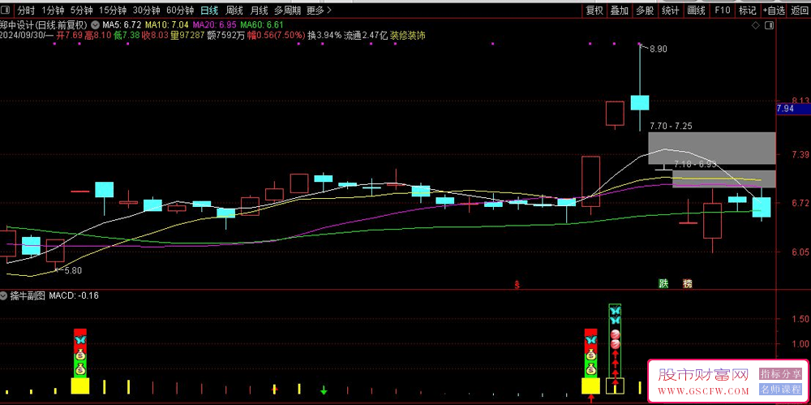
Task: Click the green down arrow in the indicator panel
Action: tap(324, 390)
